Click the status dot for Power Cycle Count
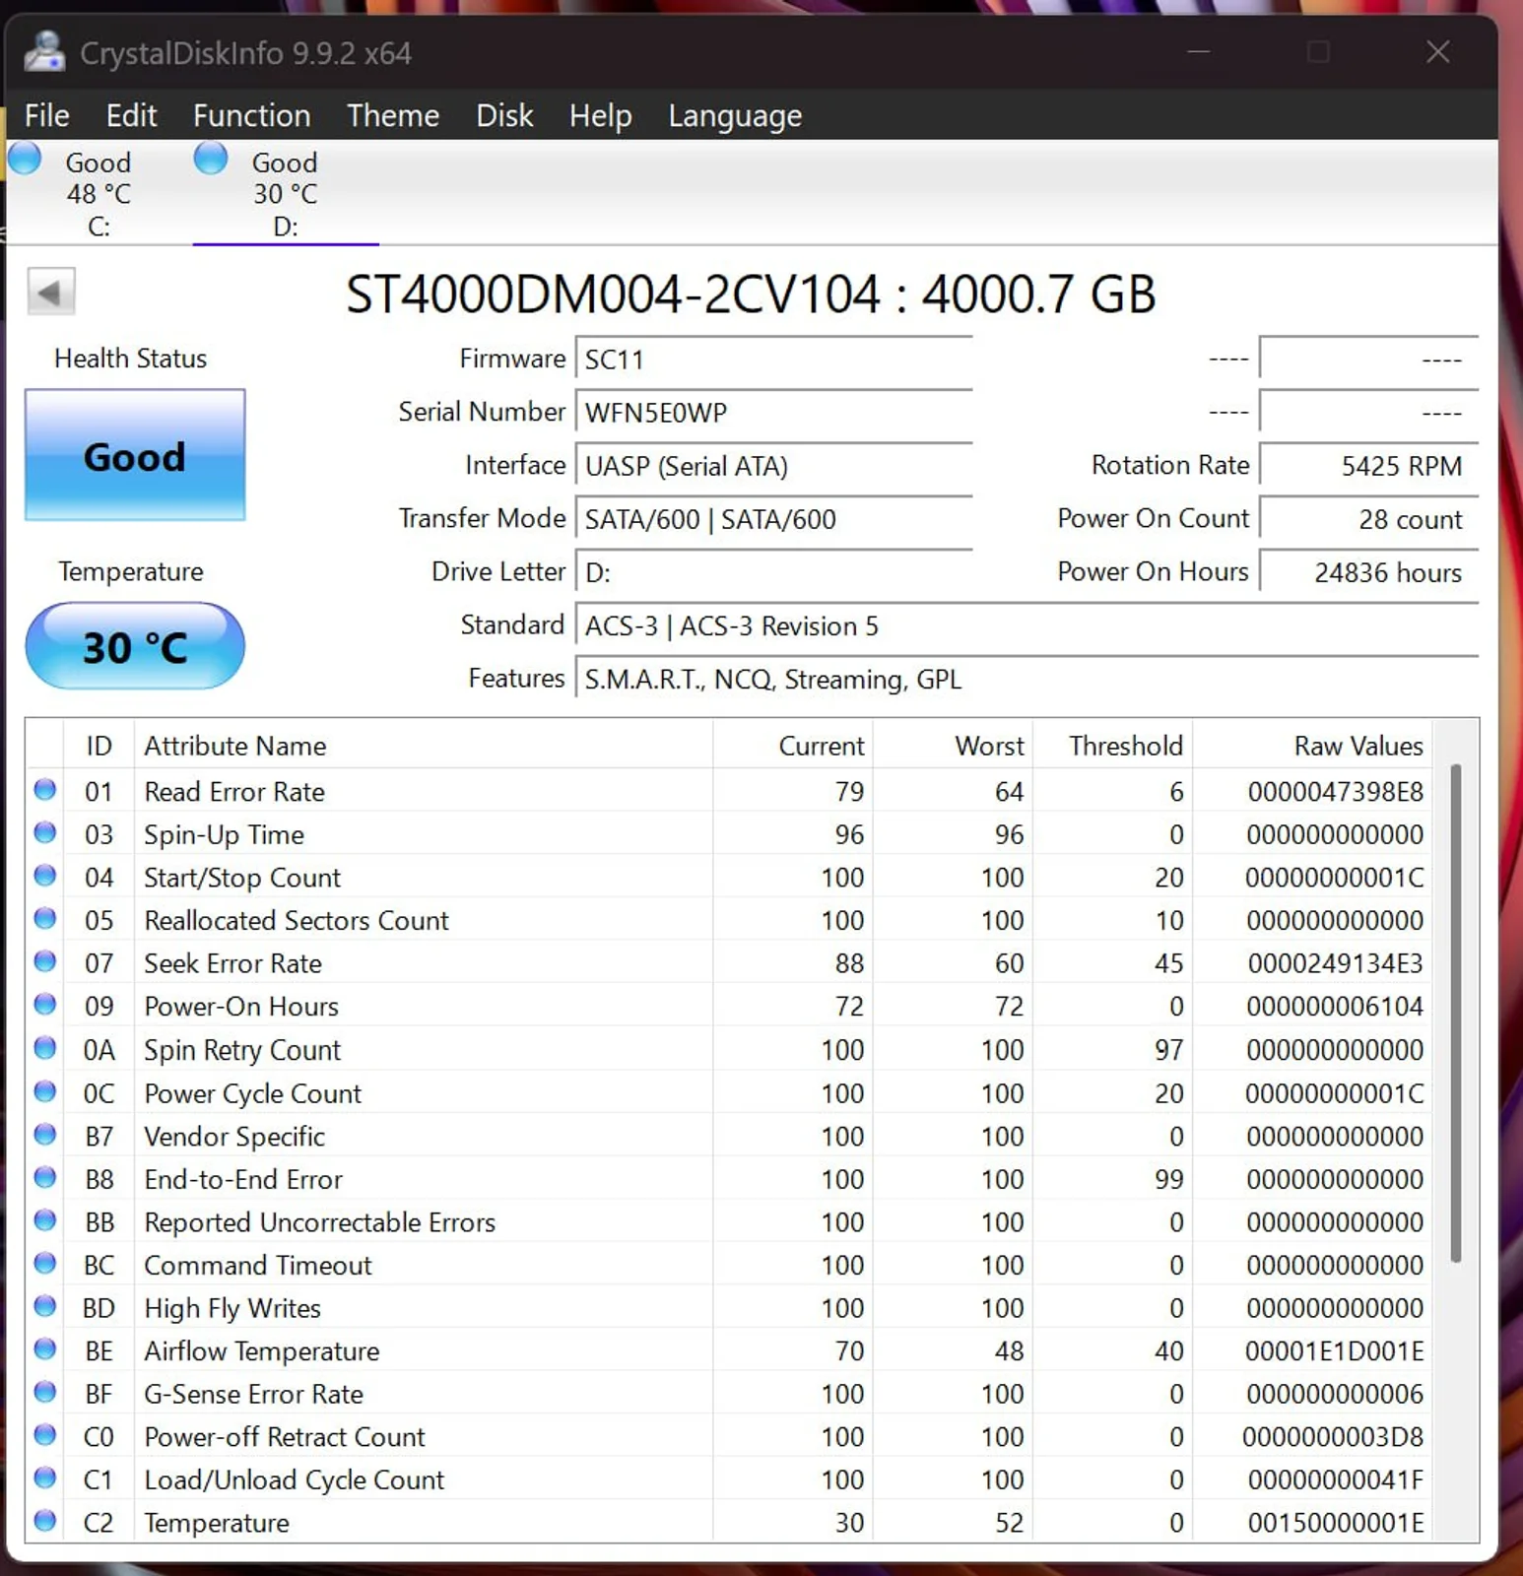Viewport: 1523px width, 1576px height. 45,1091
